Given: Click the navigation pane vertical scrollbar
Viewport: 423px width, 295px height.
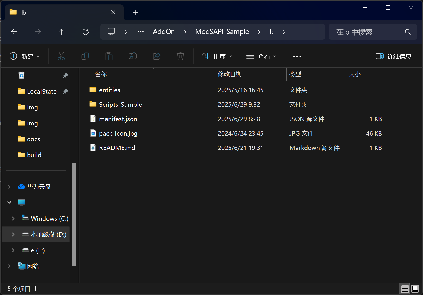Looking at the screenshot, I should pyautogui.click(x=74, y=214).
